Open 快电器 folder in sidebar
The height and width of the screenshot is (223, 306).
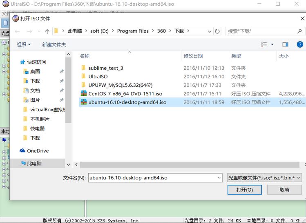(x=38, y=128)
